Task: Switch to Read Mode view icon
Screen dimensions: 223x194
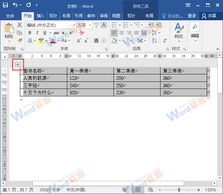Action: click(x=125, y=190)
